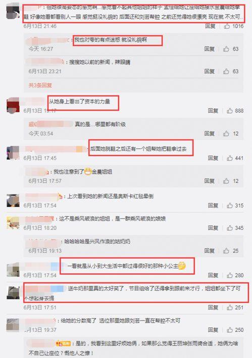
Task: Click 回复 on the 今天 03:54 reply
Action: (209, 134)
